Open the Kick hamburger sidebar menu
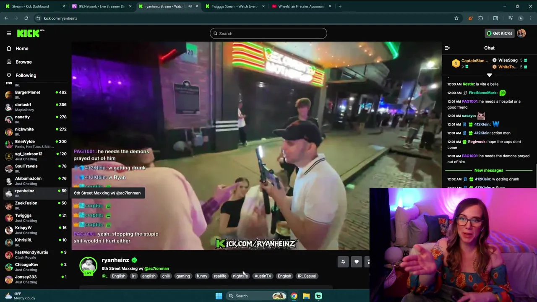 (9, 33)
